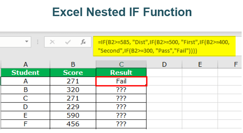243x133 pixels.
Task: Select the cell with Student C
Action: point(25,98)
